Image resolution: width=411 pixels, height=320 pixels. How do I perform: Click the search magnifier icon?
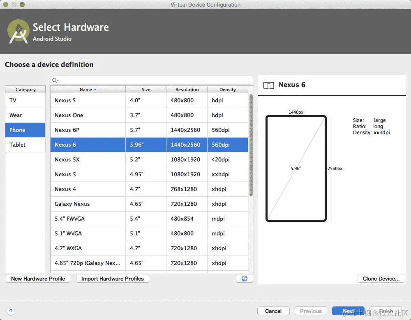55,80
